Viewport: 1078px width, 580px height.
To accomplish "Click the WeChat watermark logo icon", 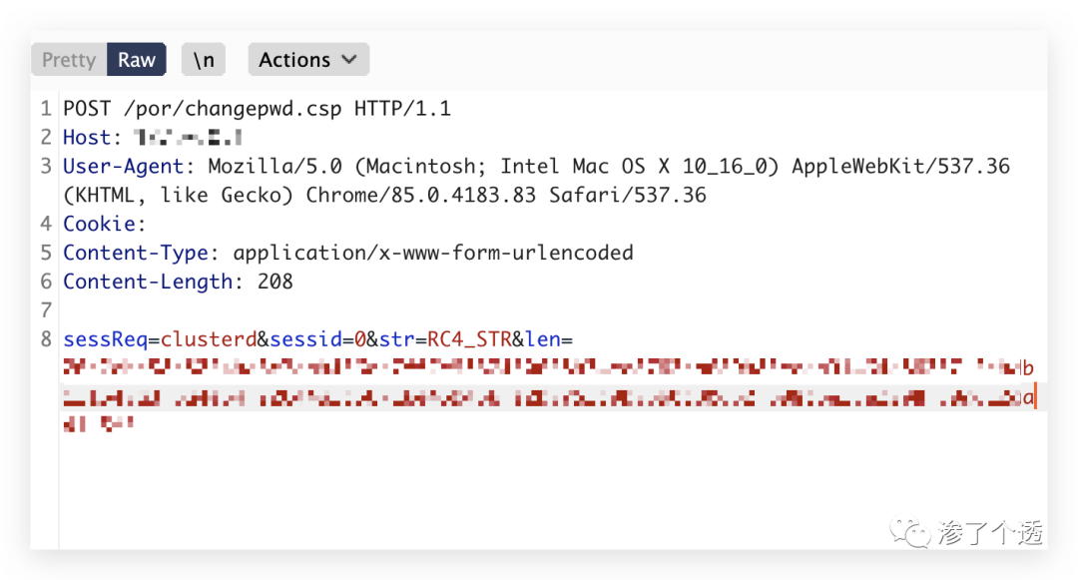I will click(909, 532).
